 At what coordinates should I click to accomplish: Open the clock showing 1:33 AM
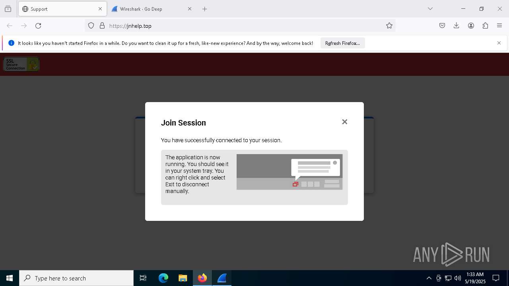pos(475,278)
